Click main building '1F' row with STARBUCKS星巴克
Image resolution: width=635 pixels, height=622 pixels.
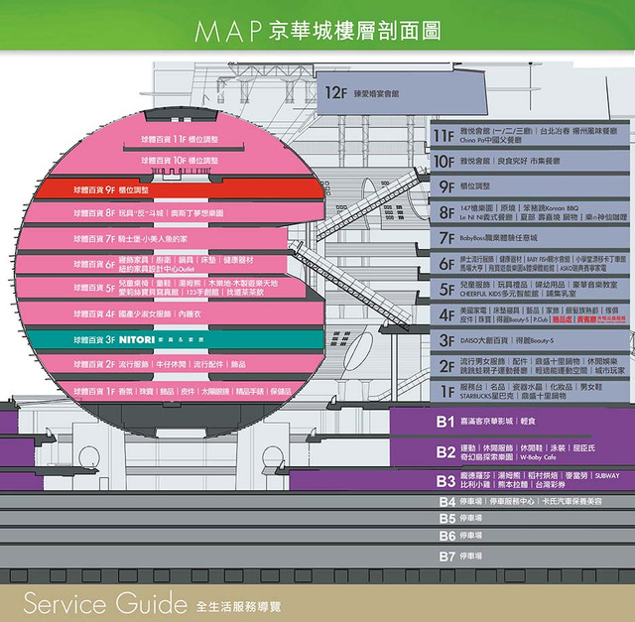tap(530, 391)
